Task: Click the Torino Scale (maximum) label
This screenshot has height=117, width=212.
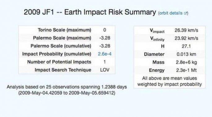Action: point(64,30)
